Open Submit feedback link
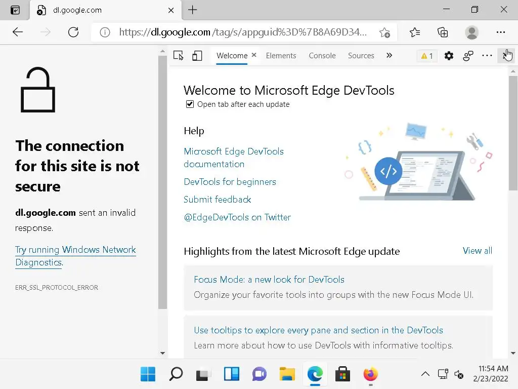 217,200
